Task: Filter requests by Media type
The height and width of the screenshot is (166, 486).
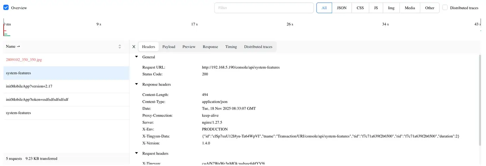Action: pos(410,8)
